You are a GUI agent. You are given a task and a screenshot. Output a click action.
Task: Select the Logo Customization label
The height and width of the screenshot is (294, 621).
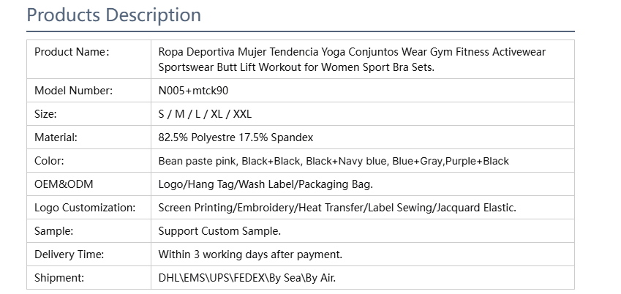click(x=85, y=208)
